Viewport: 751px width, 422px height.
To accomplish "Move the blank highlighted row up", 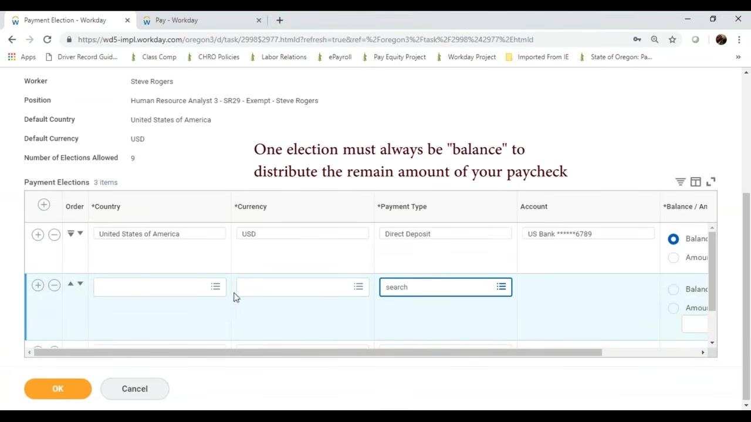I will click(x=70, y=284).
